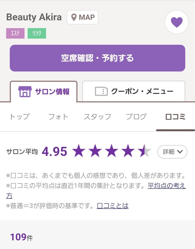Open the MAP button
195x249 pixels.
click(x=83, y=17)
